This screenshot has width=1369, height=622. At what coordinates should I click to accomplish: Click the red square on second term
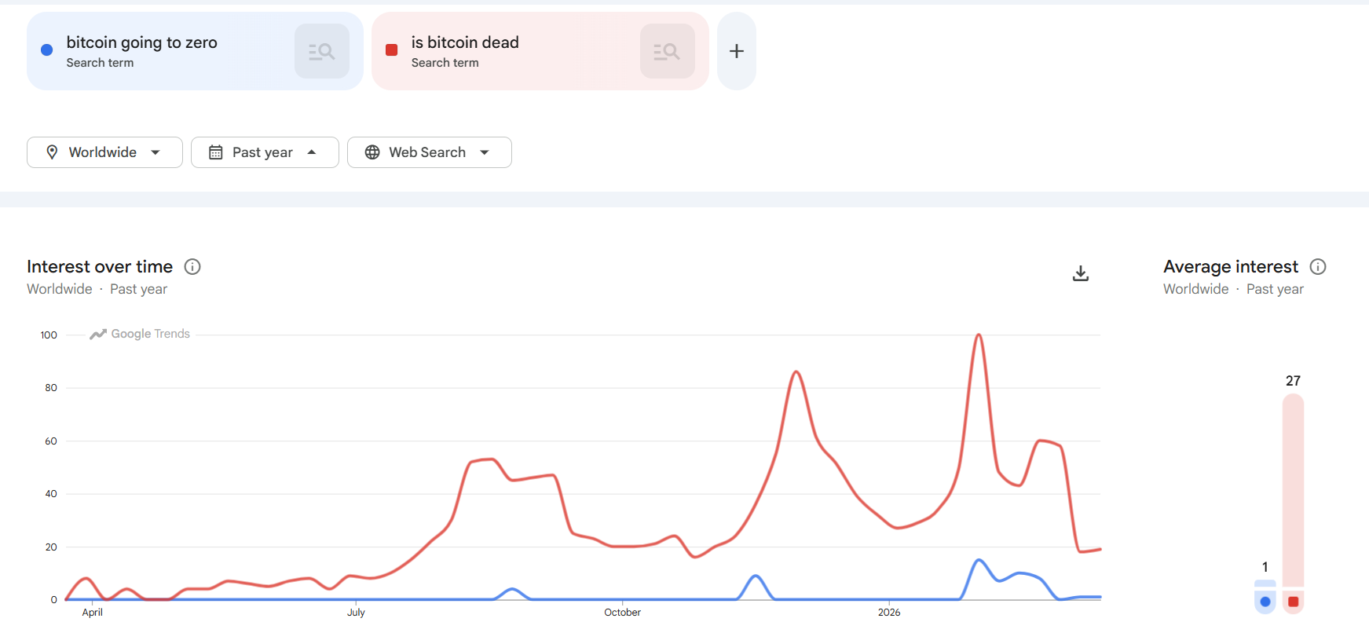coord(391,50)
